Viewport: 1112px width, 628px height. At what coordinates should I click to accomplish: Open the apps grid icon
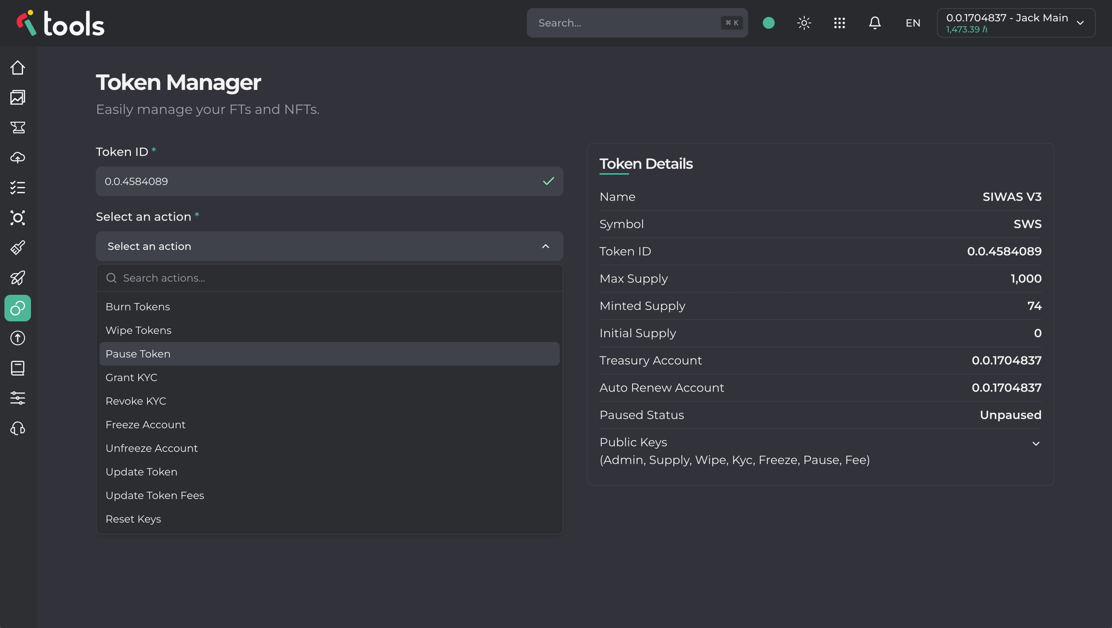(839, 23)
